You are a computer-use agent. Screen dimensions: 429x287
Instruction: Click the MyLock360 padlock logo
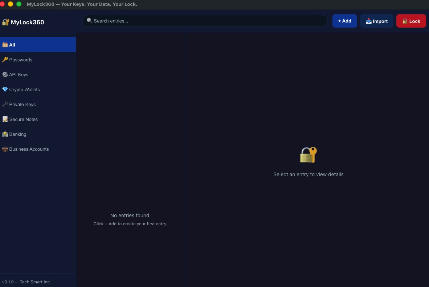[x=6, y=22]
